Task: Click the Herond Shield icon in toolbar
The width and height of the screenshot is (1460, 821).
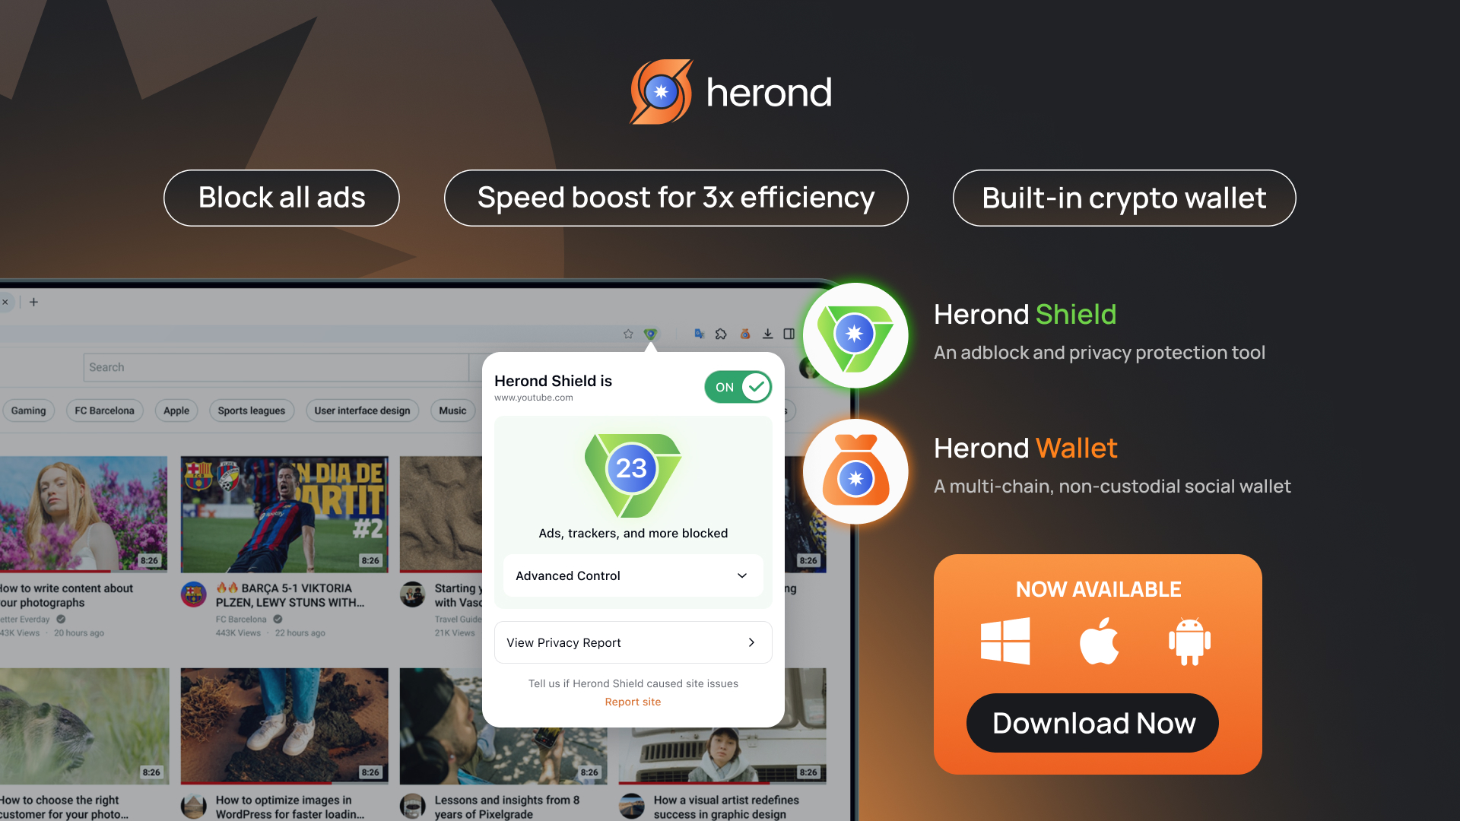Action: 649,334
